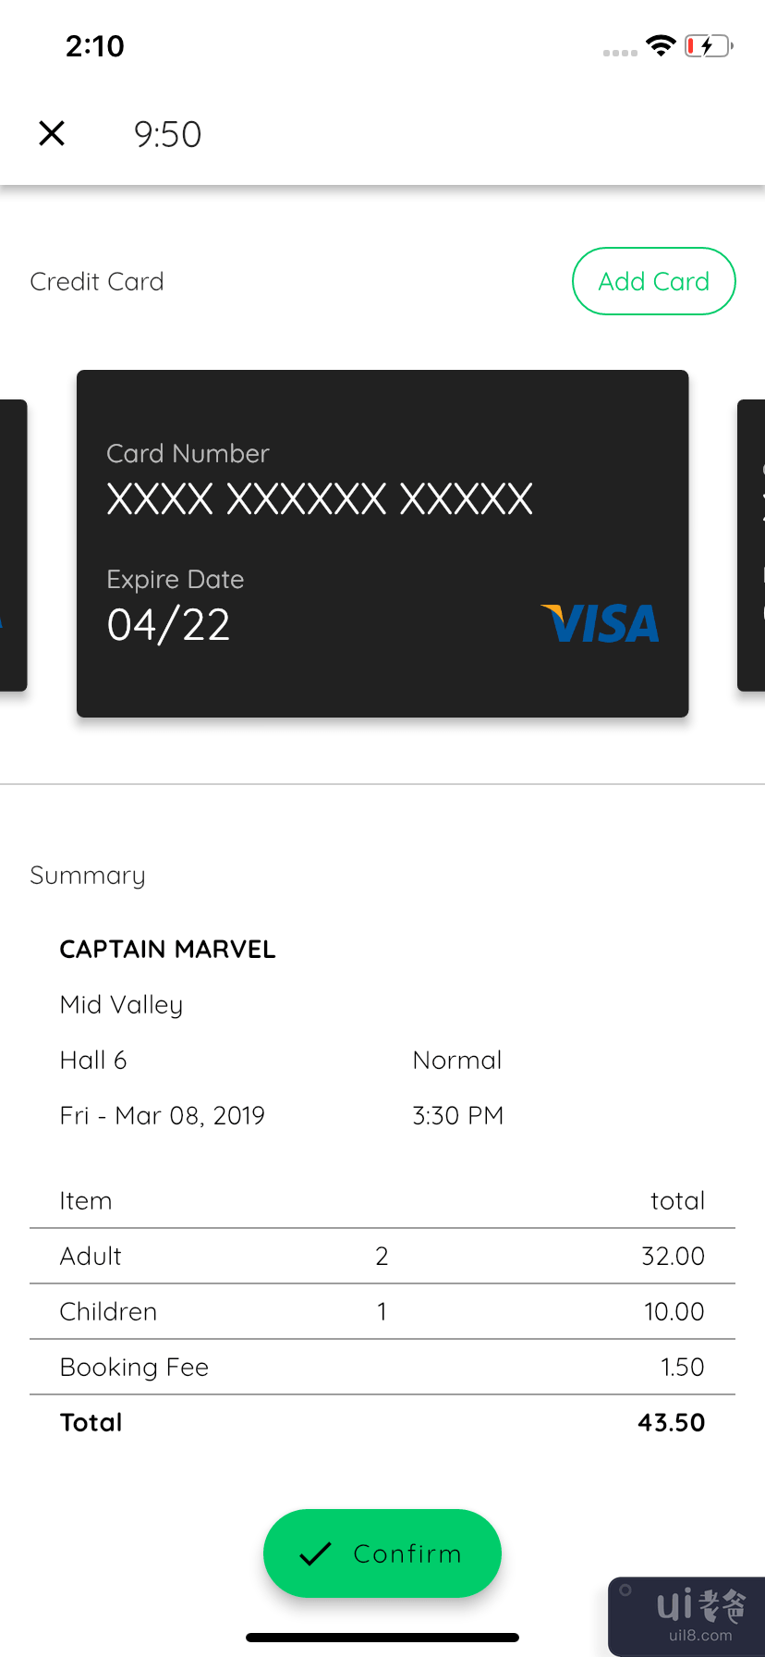Viewport: 765px width, 1657px height.
Task: Click the checkmark icon on Confirm
Action: point(315,1553)
